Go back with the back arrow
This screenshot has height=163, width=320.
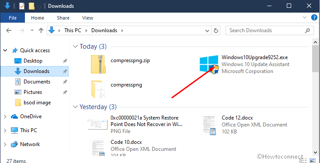[x=9, y=31]
